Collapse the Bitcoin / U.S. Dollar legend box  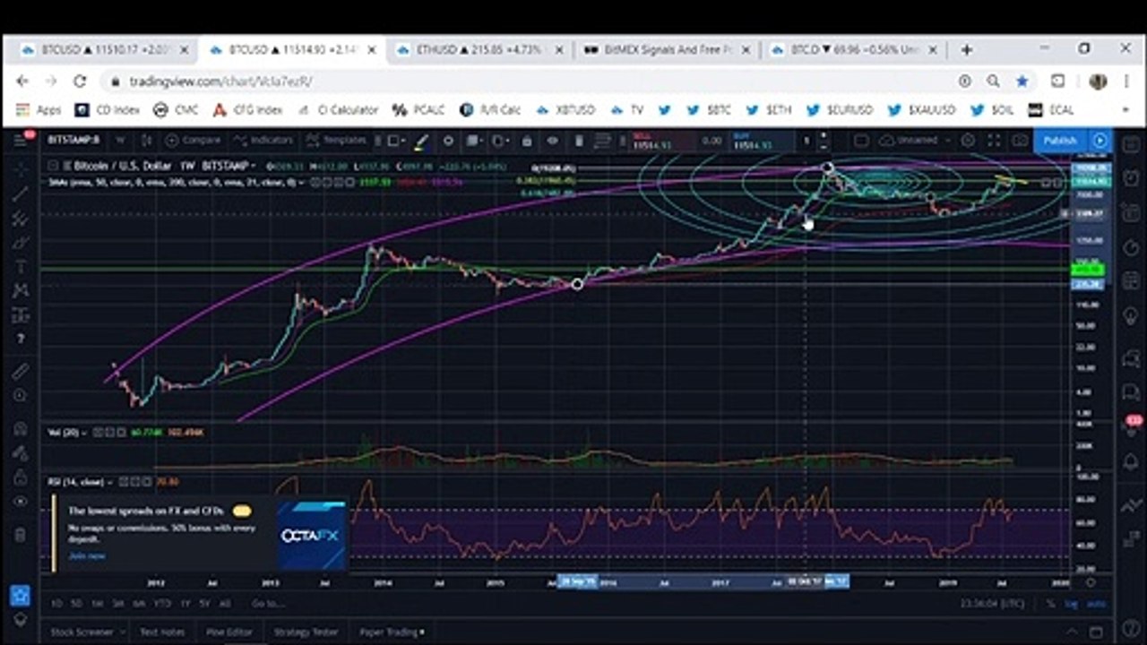[53, 166]
